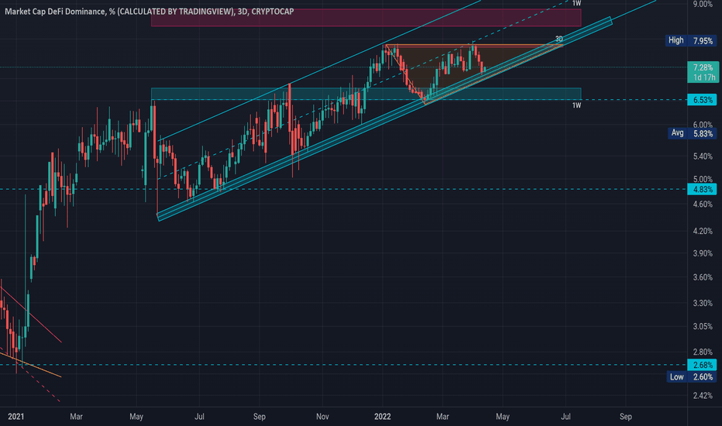Click the 3D label at triangle tip

pos(559,40)
